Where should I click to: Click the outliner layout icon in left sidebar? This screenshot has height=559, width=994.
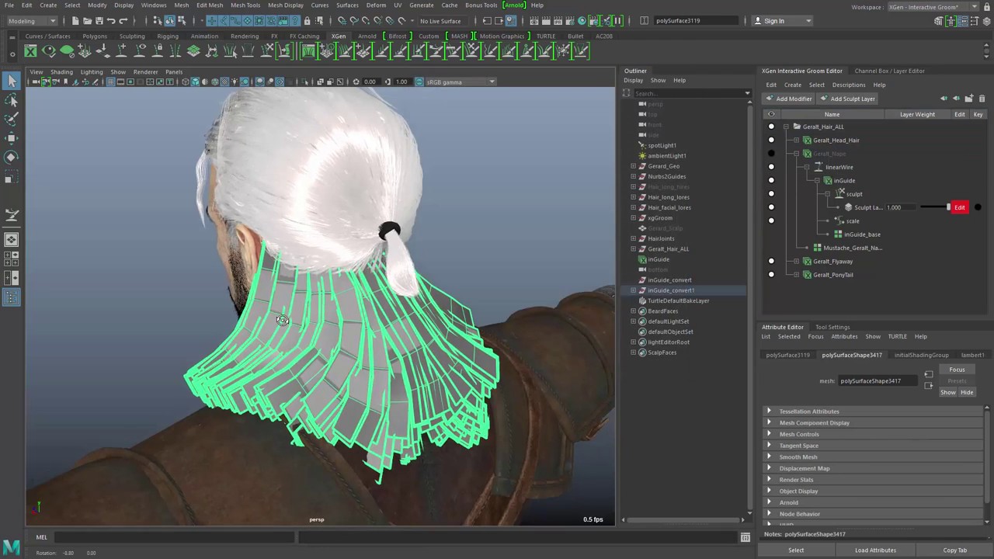[12, 297]
